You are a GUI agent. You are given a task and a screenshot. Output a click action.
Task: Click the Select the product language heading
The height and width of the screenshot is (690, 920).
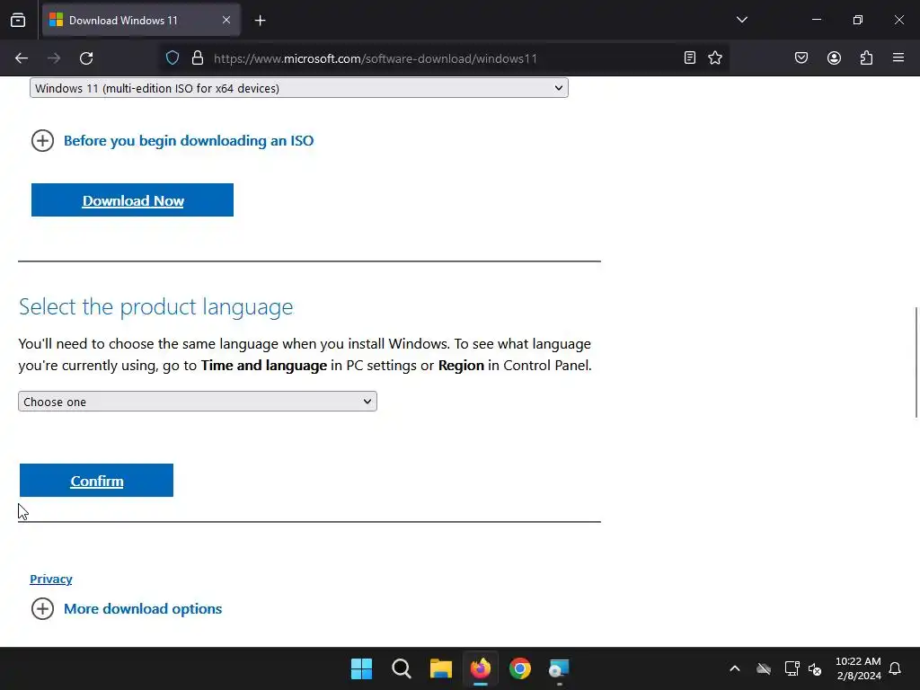[155, 307]
